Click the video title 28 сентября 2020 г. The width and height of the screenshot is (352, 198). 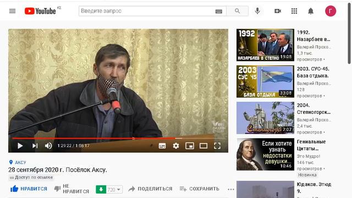(x=57, y=170)
